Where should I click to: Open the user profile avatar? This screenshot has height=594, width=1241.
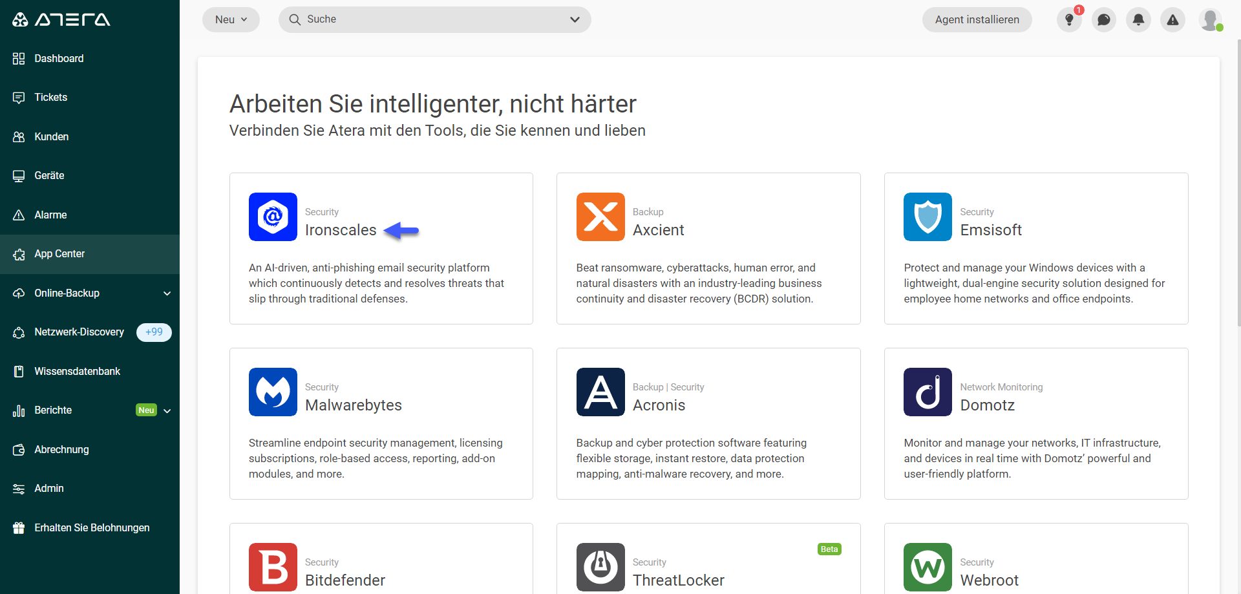click(1211, 19)
